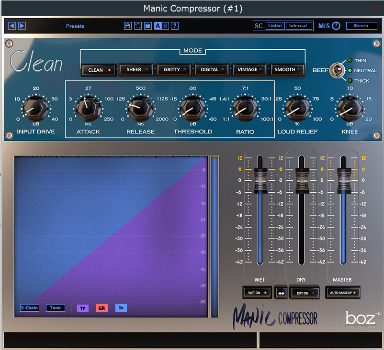Screen dimensions: 384x350
Task: Show the Tone view
Action: [56, 308]
